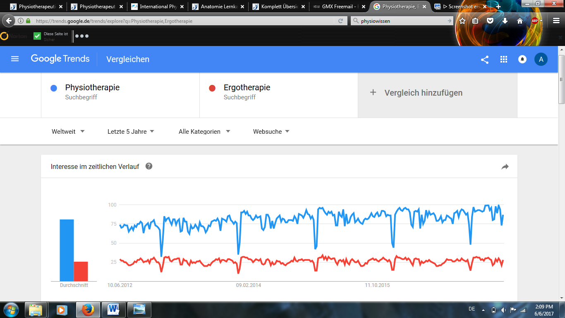Screen dimensions: 565x318
Task: Show hidden system tray icons
Action: (x=483, y=310)
